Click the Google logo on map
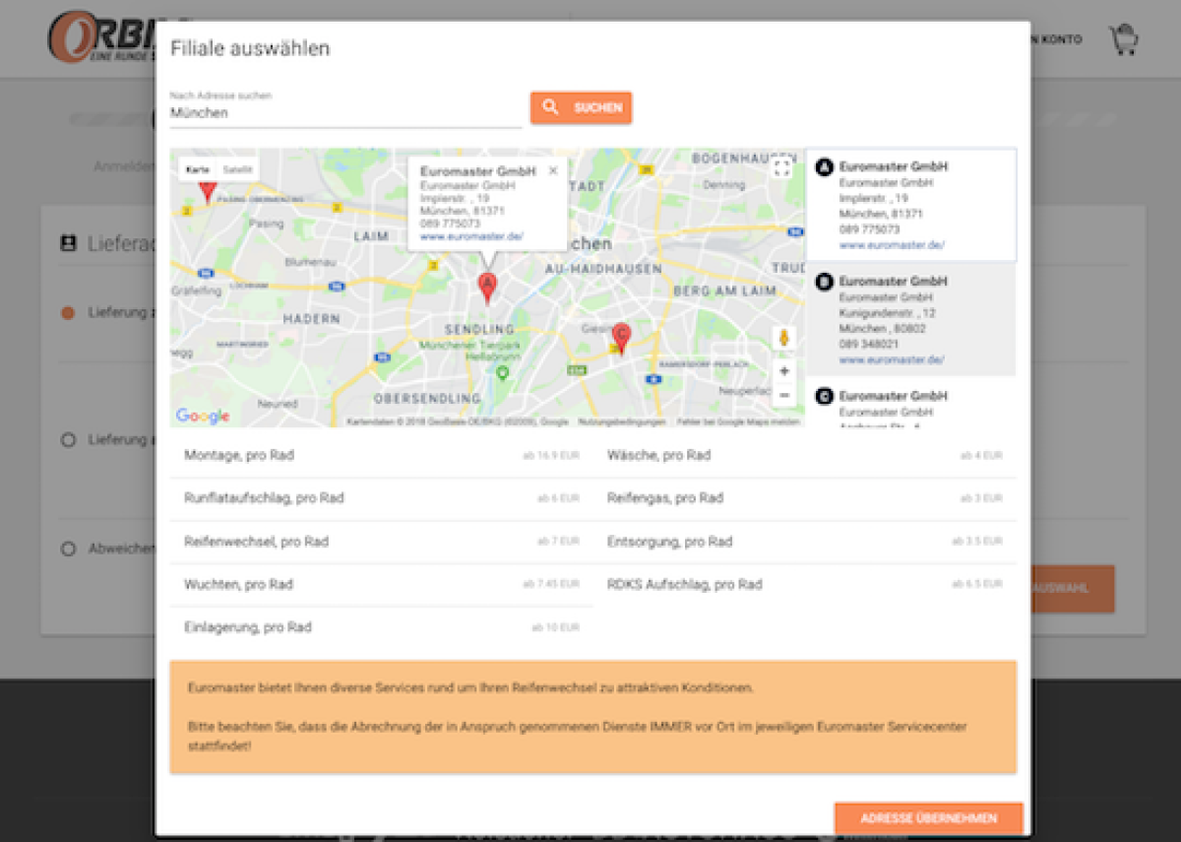 click(203, 416)
